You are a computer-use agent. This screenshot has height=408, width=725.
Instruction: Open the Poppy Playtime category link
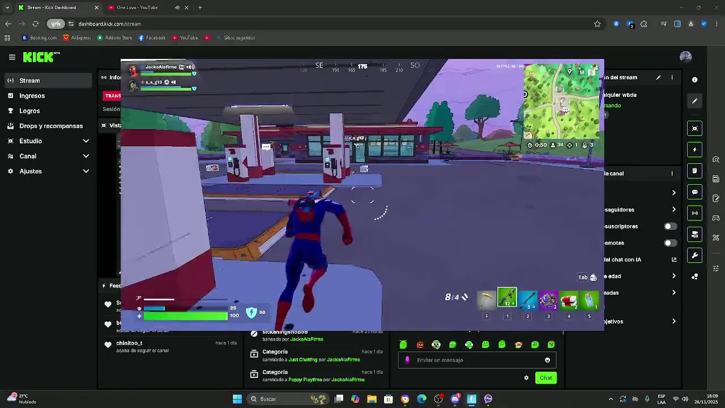point(305,380)
